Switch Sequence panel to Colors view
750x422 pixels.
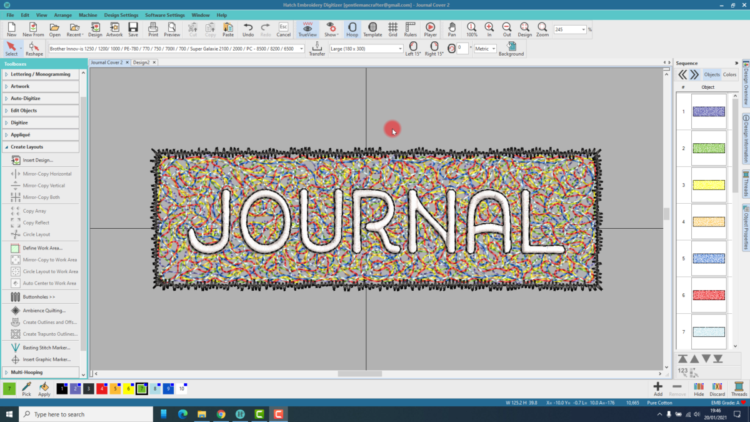[x=730, y=74]
